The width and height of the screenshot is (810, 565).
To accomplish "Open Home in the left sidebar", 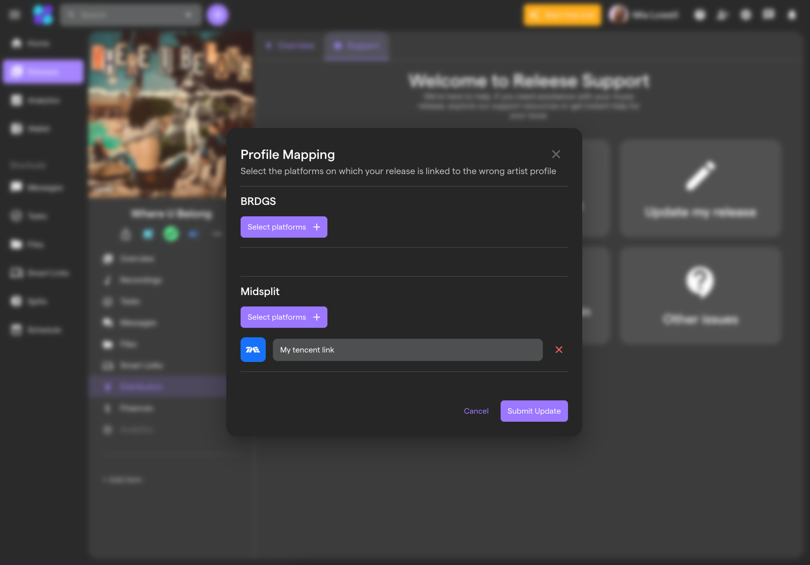I will click(31, 44).
